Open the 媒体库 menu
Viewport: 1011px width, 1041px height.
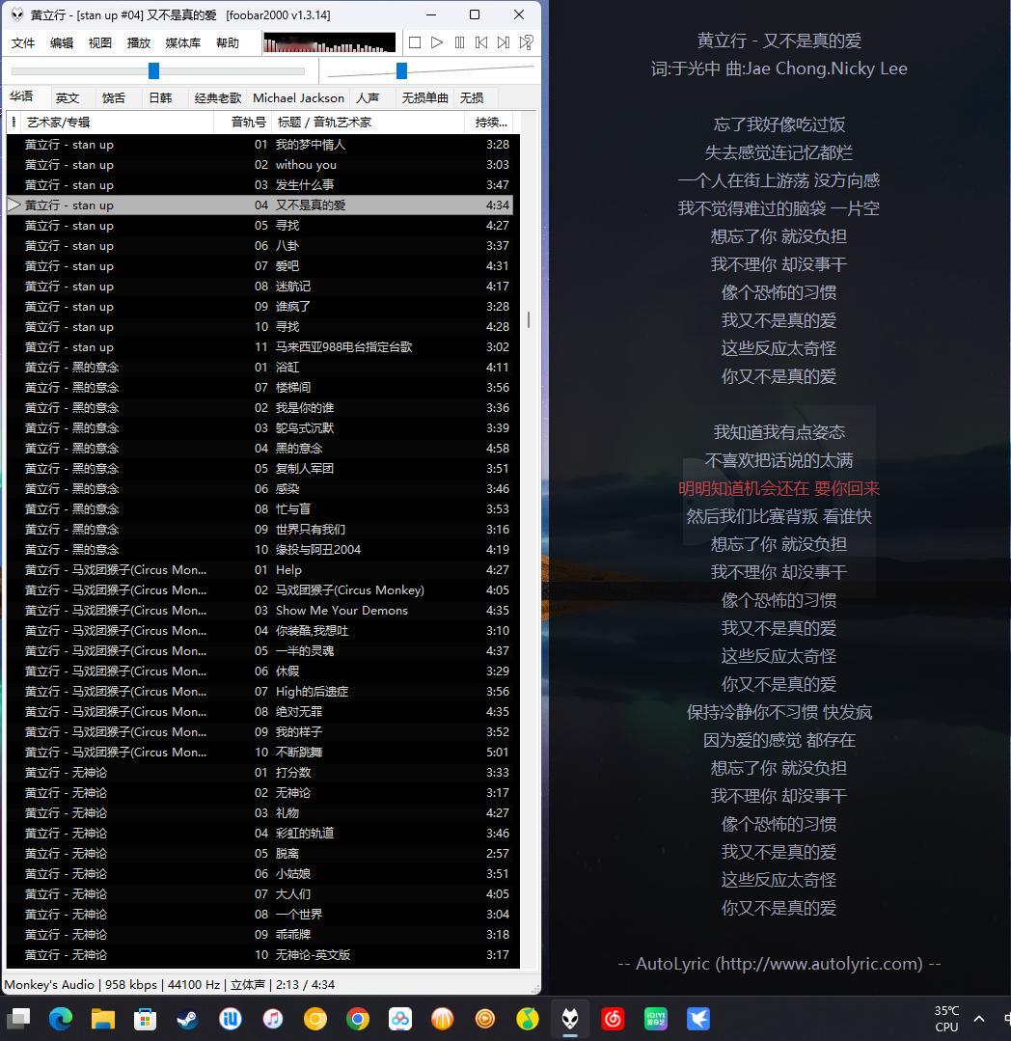tap(182, 43)
